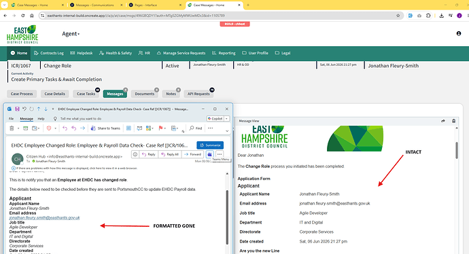Click the Reply All arrow in ribbon
This screenshot has width=469, height=254.
click(73, 128)
